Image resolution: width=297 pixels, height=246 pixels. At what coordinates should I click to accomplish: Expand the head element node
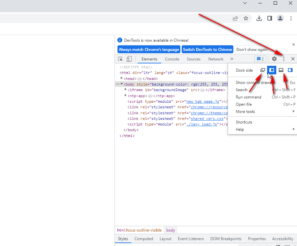pyautogui.click(x=122, y=78)
